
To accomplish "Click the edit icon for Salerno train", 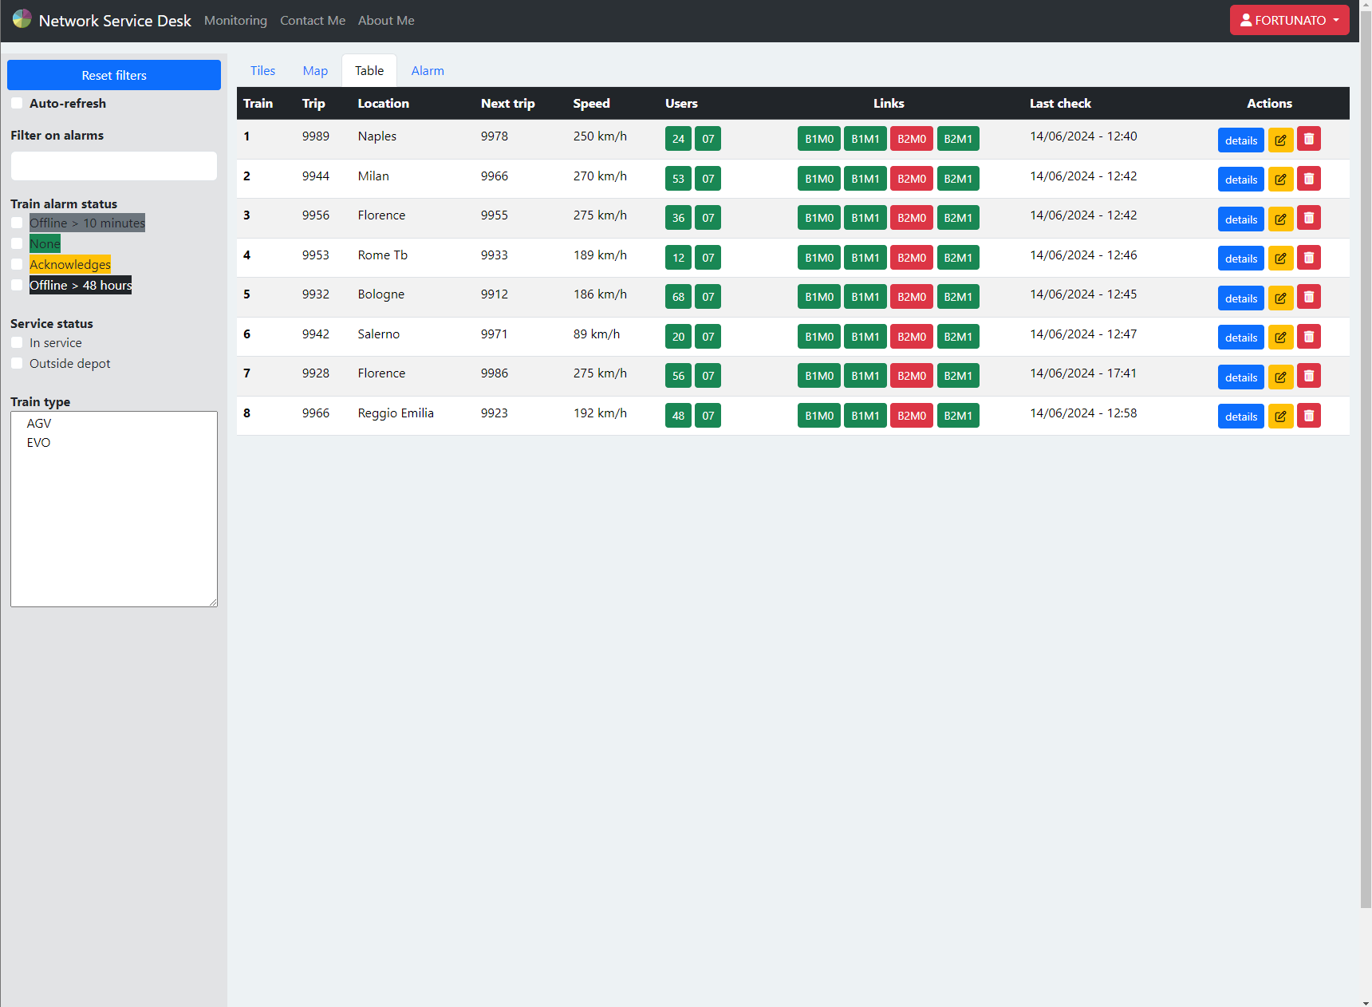I will click(1280, 337).
